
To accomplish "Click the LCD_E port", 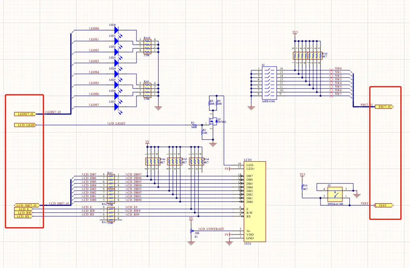I will 23,209.
